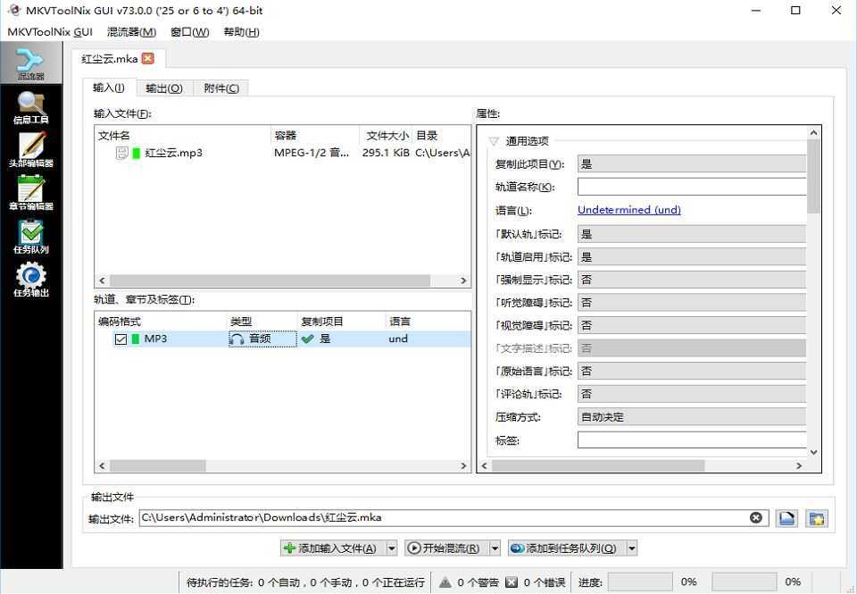Collapse the 通用选项 general options section

tap(494, 141)
